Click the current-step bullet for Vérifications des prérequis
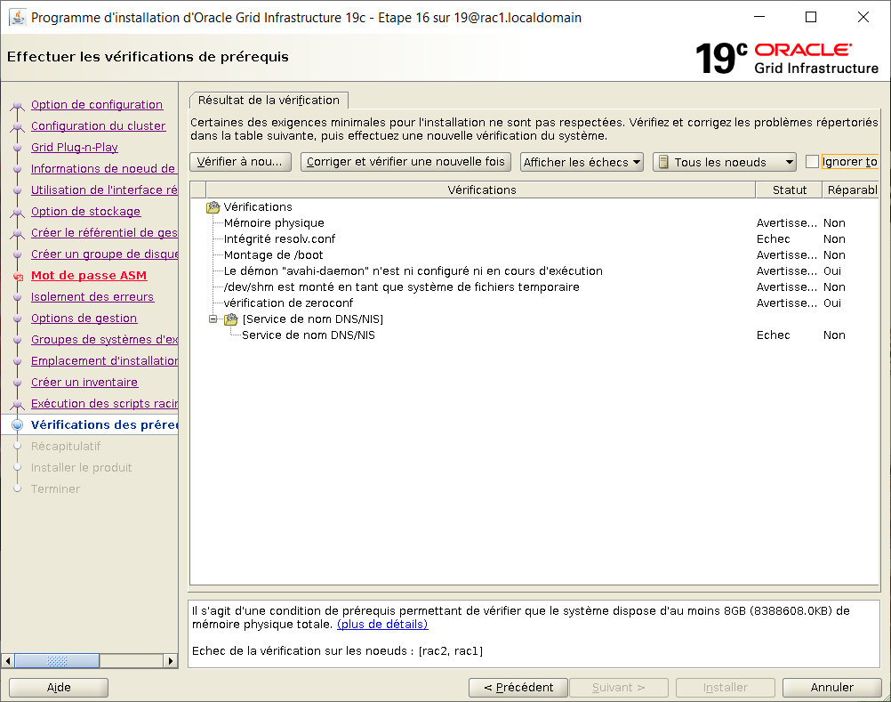This screenshot has height=702, width=891. (x=18, y=425)
